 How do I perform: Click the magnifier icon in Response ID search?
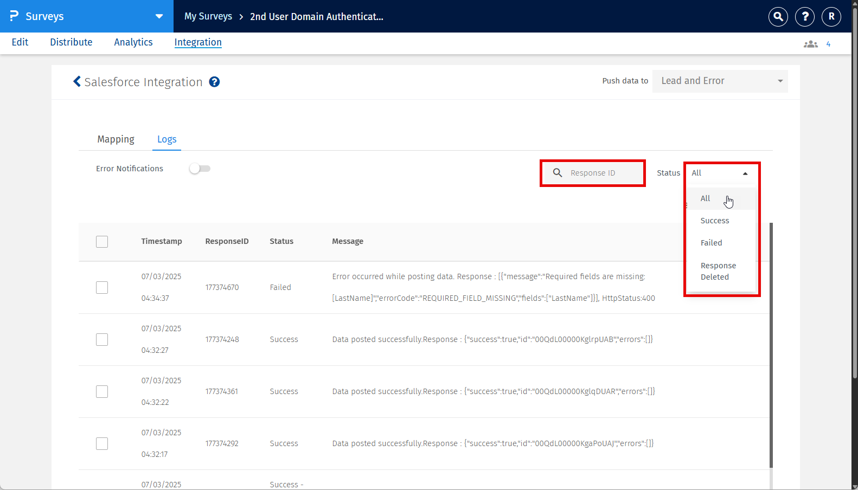[558, 173]
